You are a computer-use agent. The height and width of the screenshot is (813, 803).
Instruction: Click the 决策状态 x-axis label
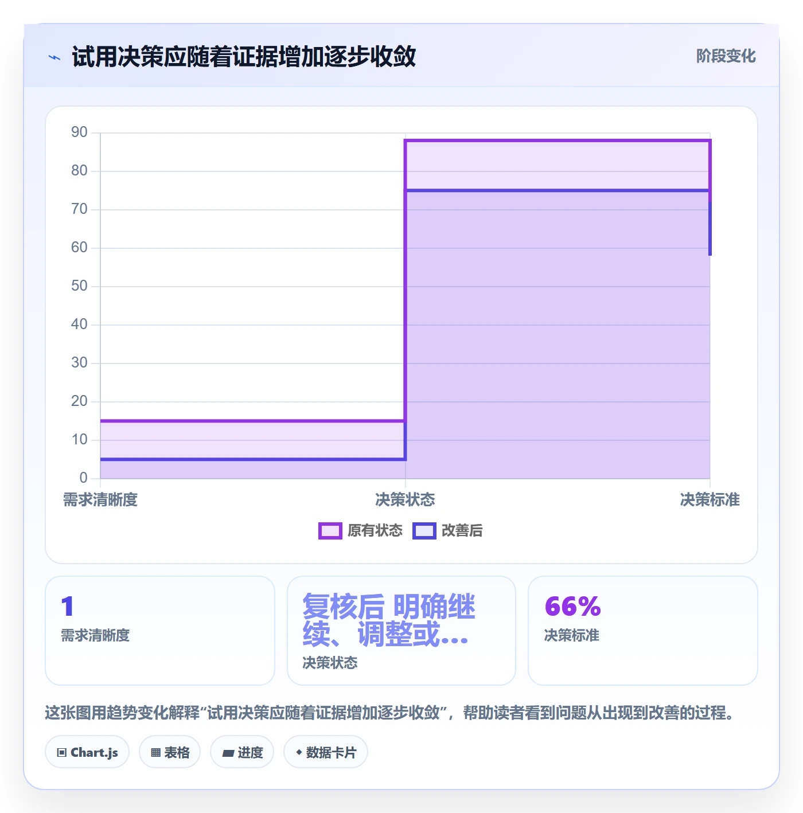405,500
